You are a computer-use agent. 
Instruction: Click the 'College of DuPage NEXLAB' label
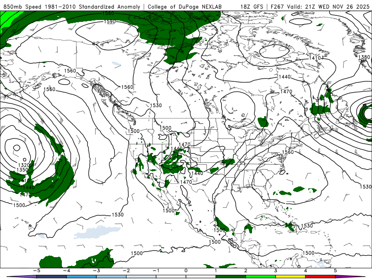click(185, 7)
